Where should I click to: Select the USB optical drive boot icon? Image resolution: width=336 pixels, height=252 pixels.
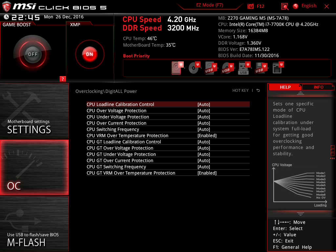(228, 68)
